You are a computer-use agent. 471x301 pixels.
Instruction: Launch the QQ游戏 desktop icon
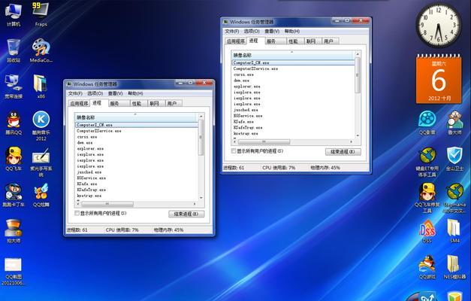[427, 267]
